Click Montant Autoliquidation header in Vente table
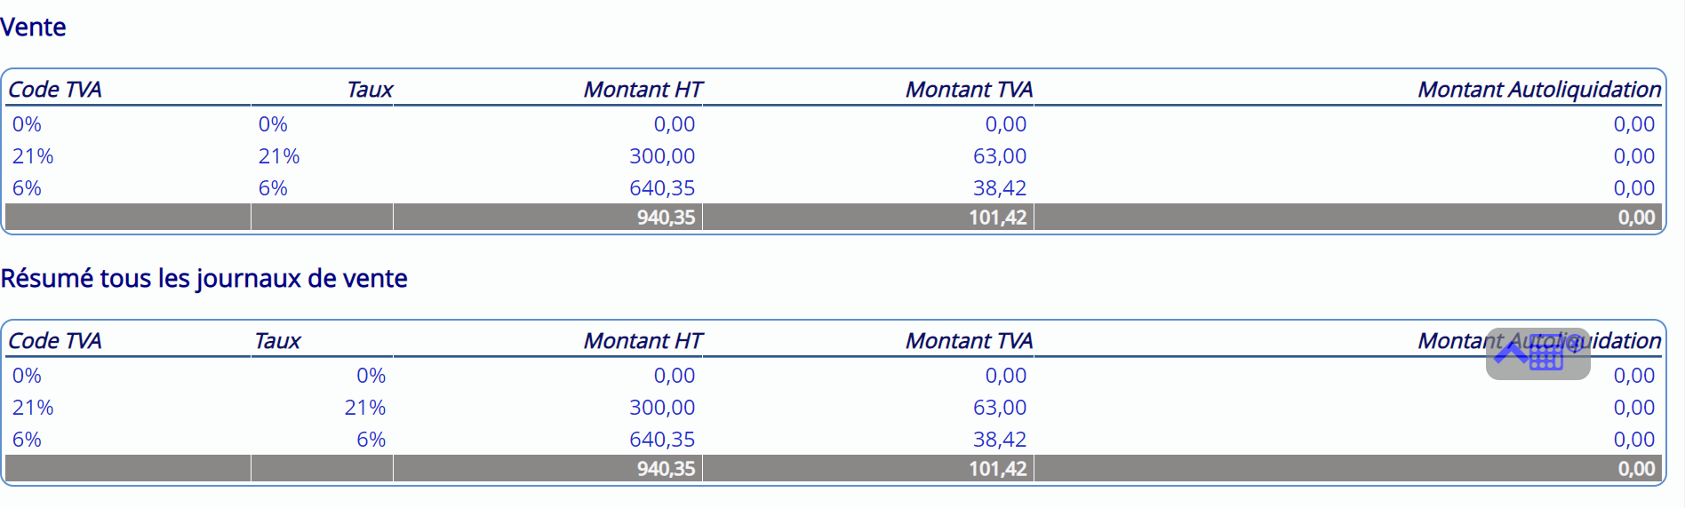This screenshot has width=1685, height=508. point(1538,90)
